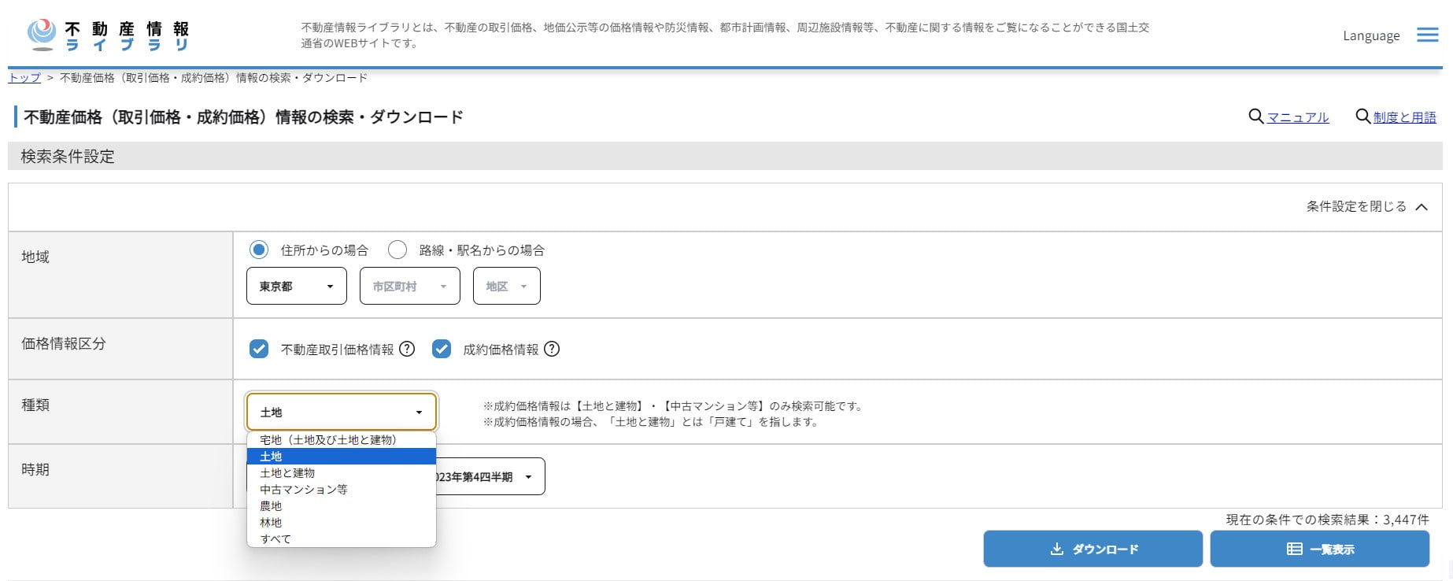Viewport: 1453px width, 581px height.
Task: Click the download arrow icon
Action: tap(1056, 549)
